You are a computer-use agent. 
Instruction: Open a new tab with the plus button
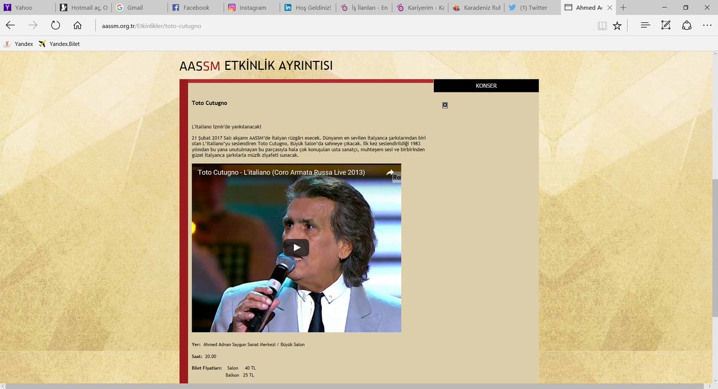click(x=624, y=8)
